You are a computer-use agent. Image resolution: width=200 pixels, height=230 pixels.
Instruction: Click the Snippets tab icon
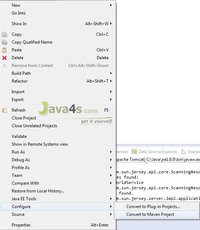coord(183,152)
